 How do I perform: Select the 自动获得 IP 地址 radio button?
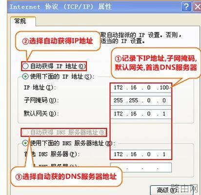[x=25, y=66]
